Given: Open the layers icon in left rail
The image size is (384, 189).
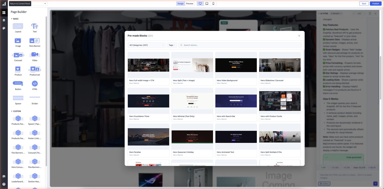Looking at the screenshot, I should click(4, 20).
